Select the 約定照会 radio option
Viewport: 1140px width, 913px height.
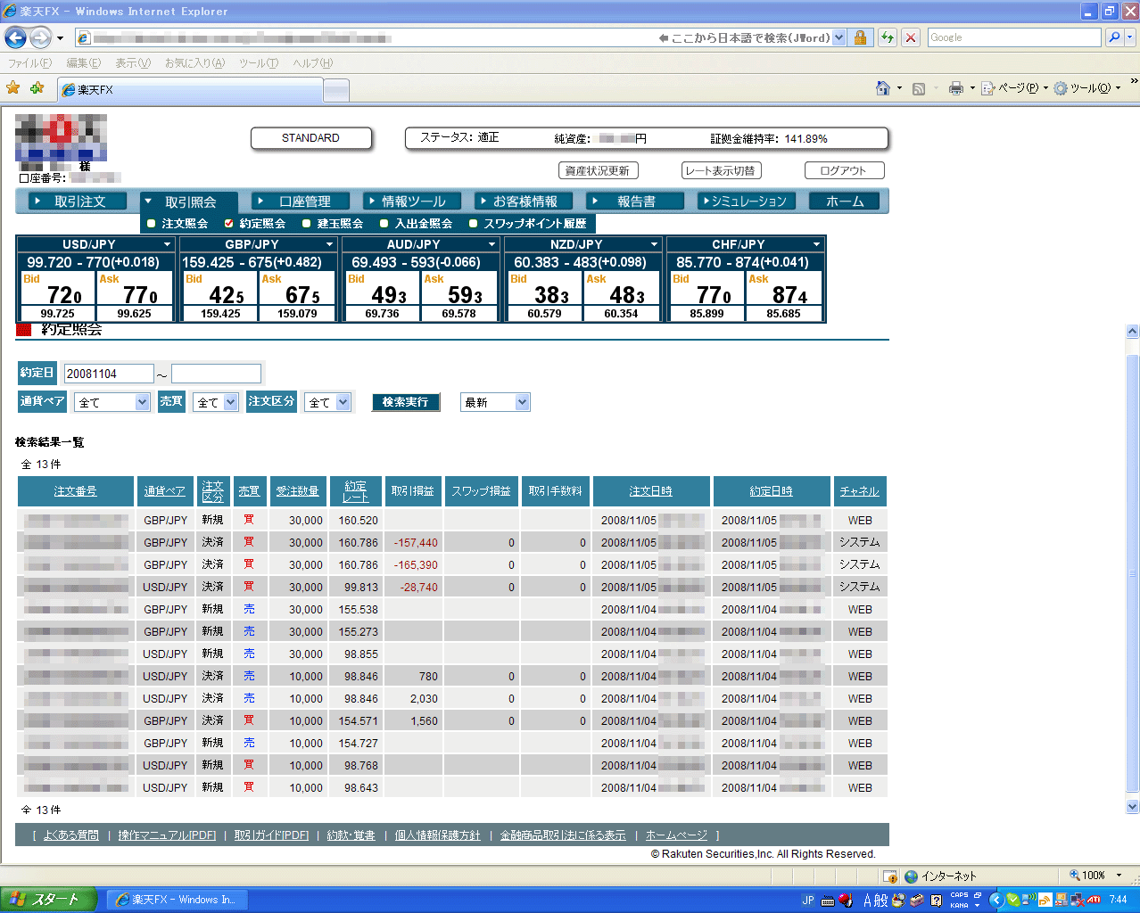229,224
